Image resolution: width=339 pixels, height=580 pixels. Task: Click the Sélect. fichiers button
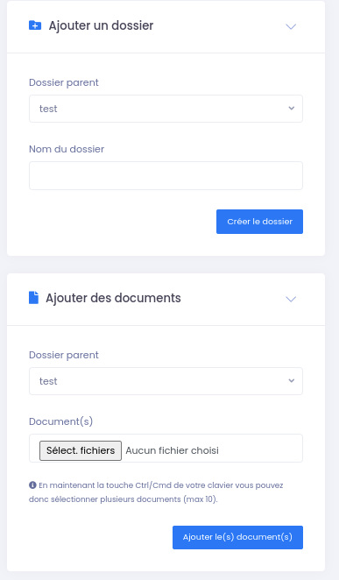pyautogui.click(x=81, y=450)
